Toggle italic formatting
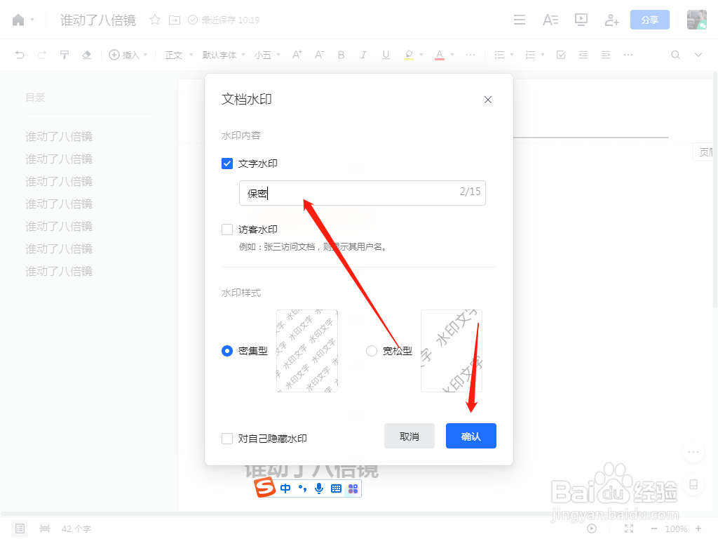This screenshot has width=718, height=539. [x=363, y=55]
